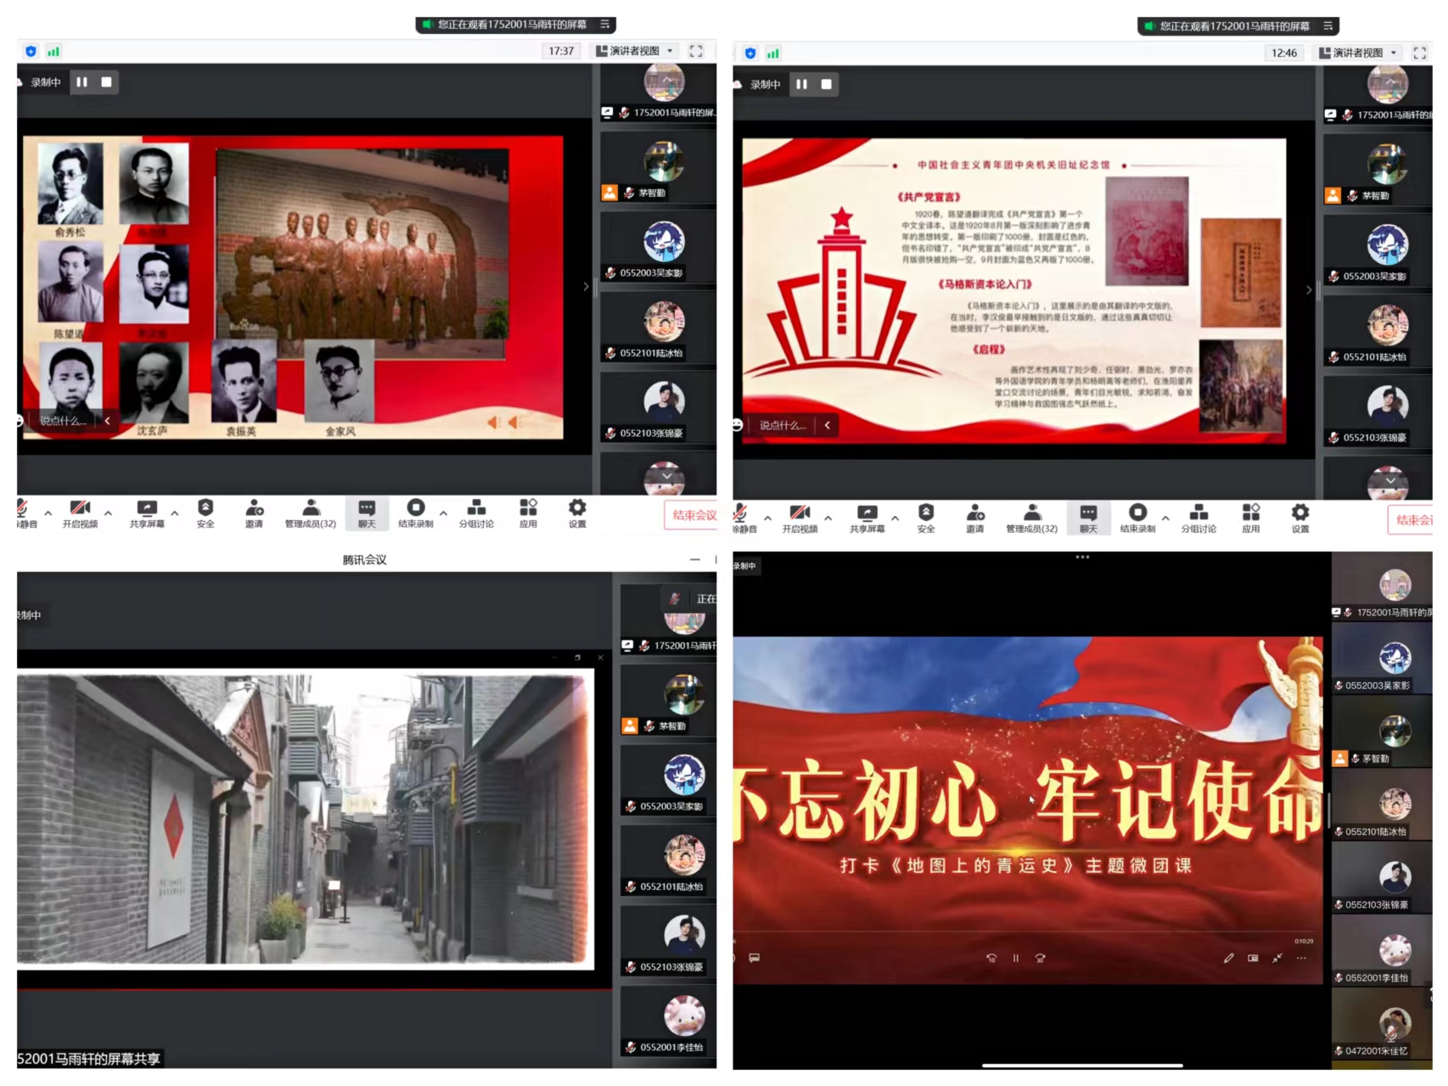Click red 结束会议 button in top-left window
This screenshot has width=1448, height=1086.
coord(693,515)
